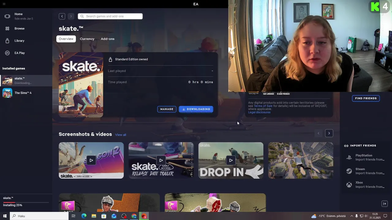Open the Windows notification center
Screen dimensions: 392x220
[386, 216]
